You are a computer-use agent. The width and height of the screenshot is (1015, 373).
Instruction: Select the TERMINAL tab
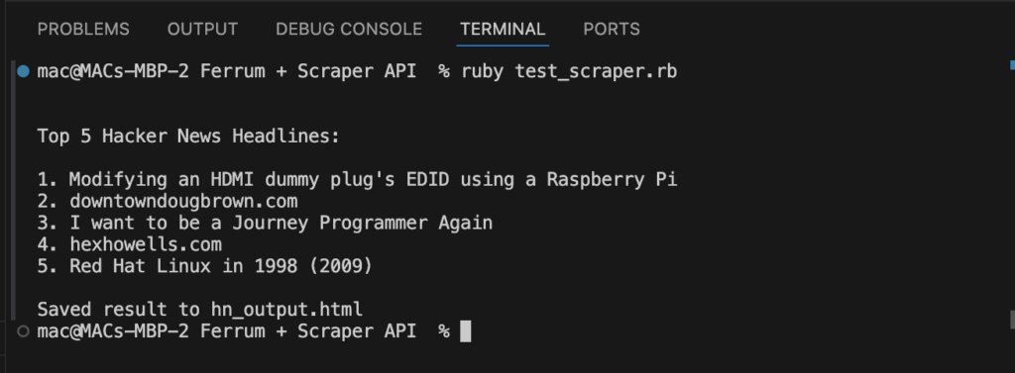(503, 29)
